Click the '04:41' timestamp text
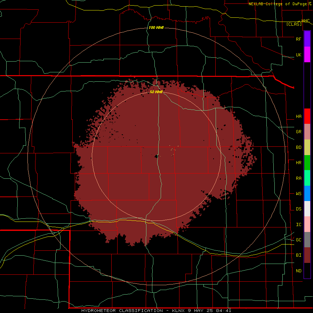The height and width of the screenshot is (313, 313). [x=224, y=311]
